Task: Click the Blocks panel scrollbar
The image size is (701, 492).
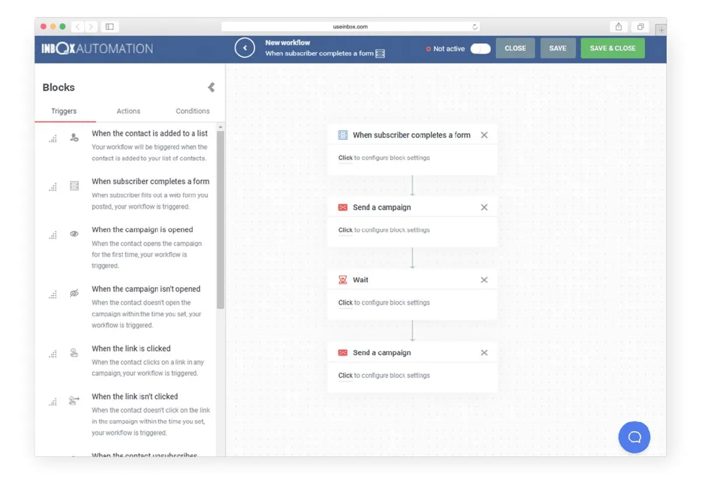Action: pyautogui.click(x=220, y=219)
